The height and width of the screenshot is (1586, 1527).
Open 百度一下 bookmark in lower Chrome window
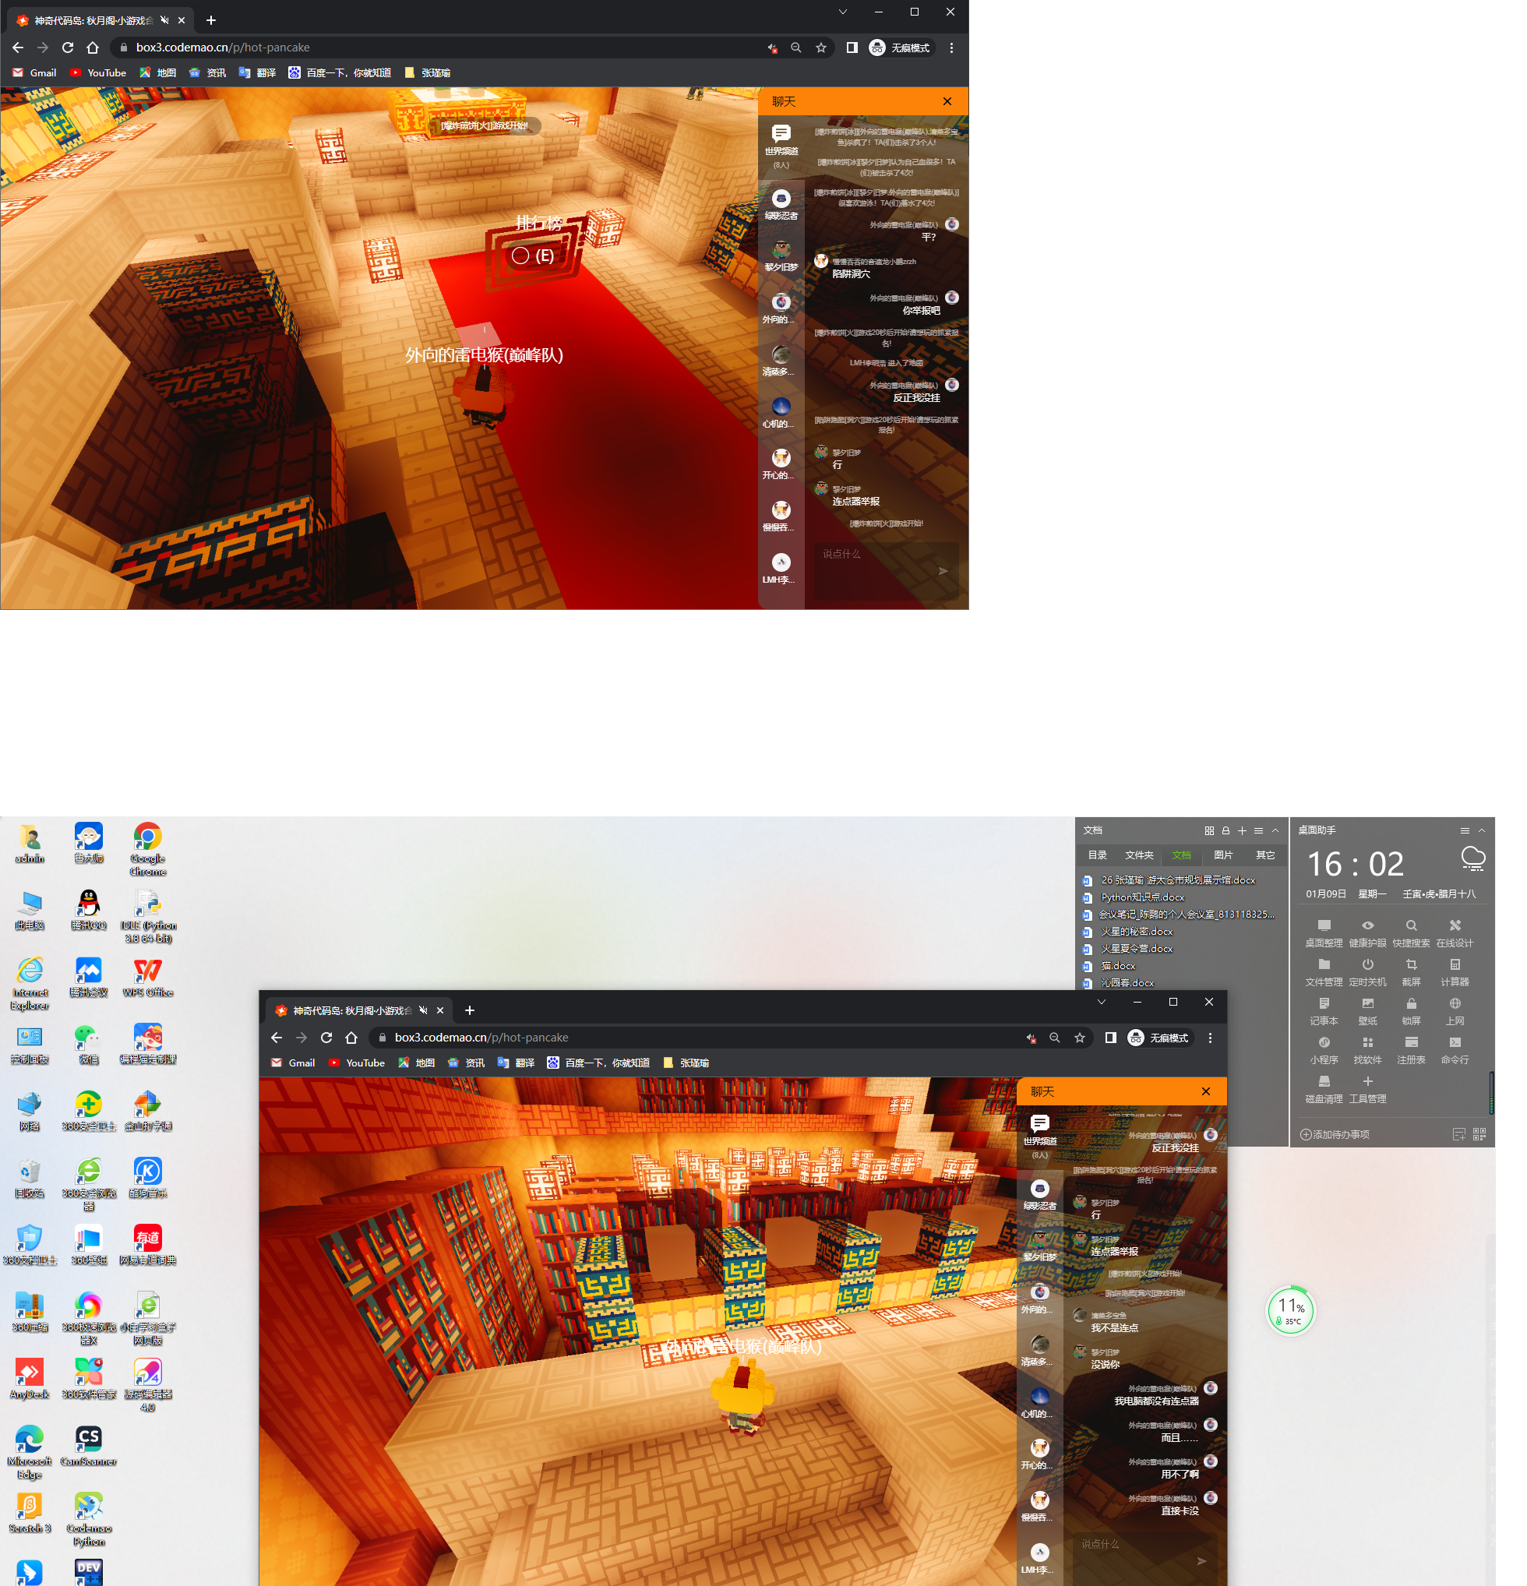[599, 1063]
